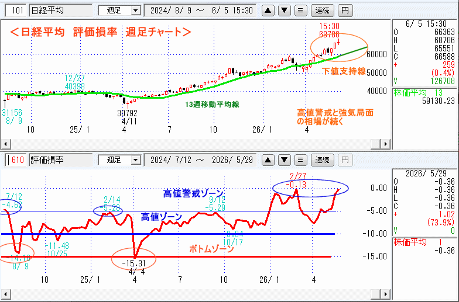Open the hamburger menu button in Nikkei chart toolbar
This screenshot has width=459, height=302.
[300, 11]
